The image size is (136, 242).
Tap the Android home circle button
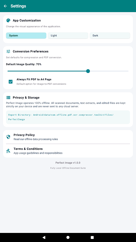pos(68,237)
